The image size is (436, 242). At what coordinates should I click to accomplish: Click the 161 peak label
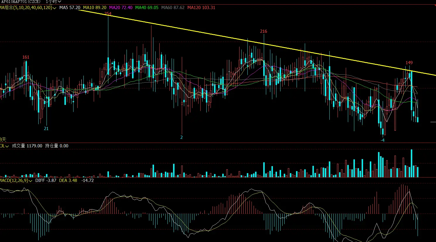(x=26, y=57)
